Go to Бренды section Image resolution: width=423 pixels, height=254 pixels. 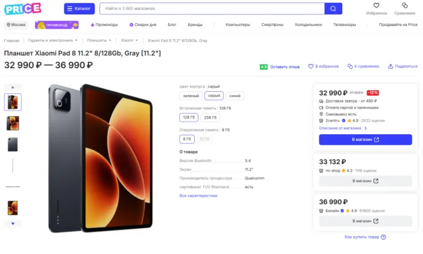195,24
